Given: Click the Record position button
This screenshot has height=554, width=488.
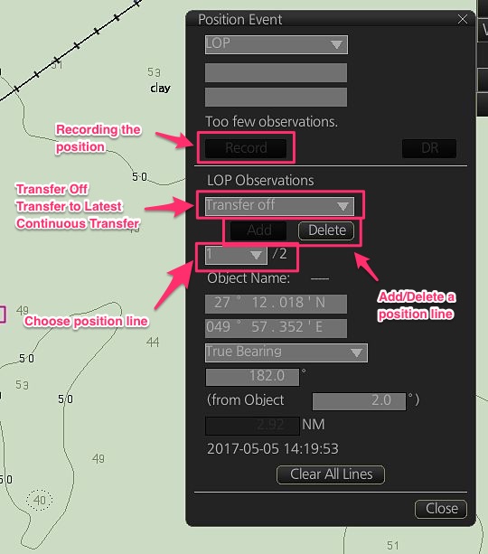Looking at the screenshot, I should click(x=246, y=148).
